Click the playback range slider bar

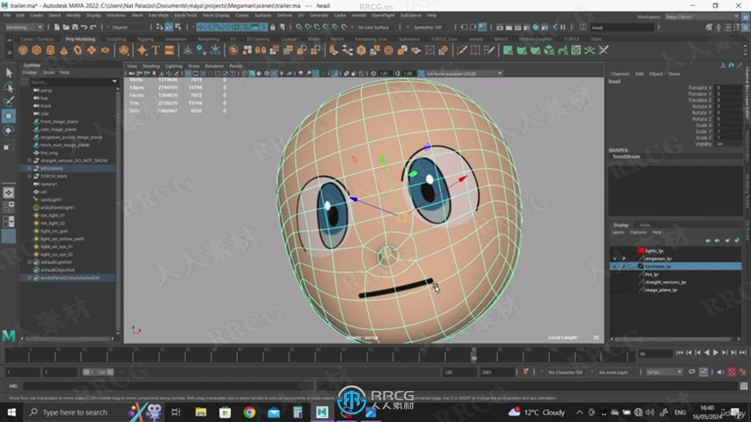(x=98, y=372)
